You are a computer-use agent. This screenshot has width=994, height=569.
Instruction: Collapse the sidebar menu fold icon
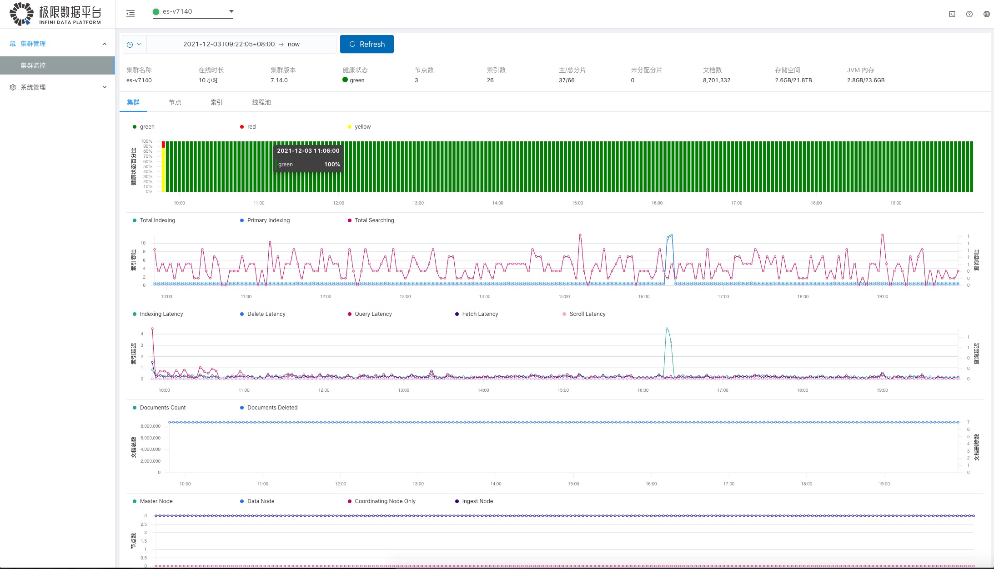tap(131, 14)
